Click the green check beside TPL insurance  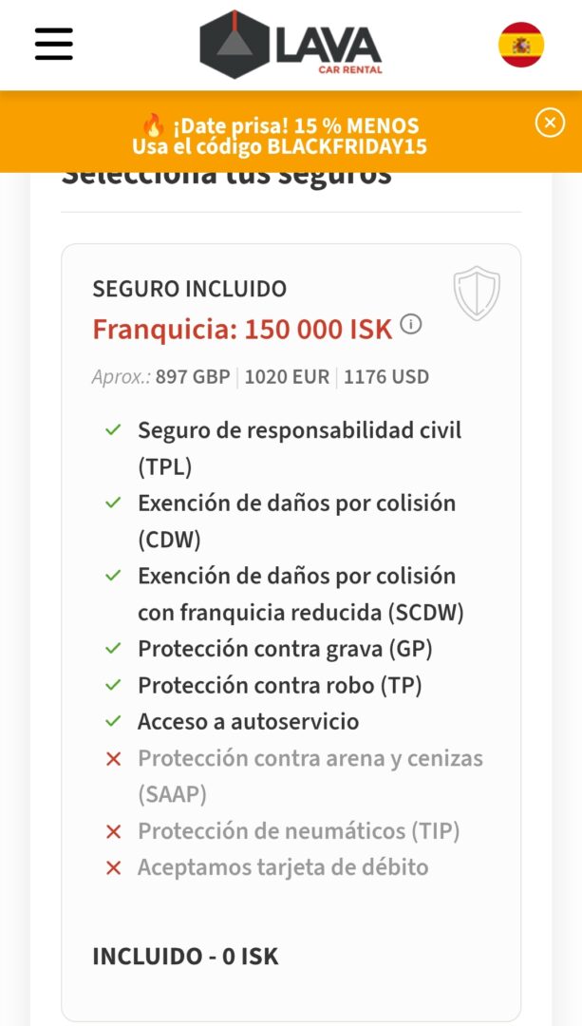click(x=114, y=430)
